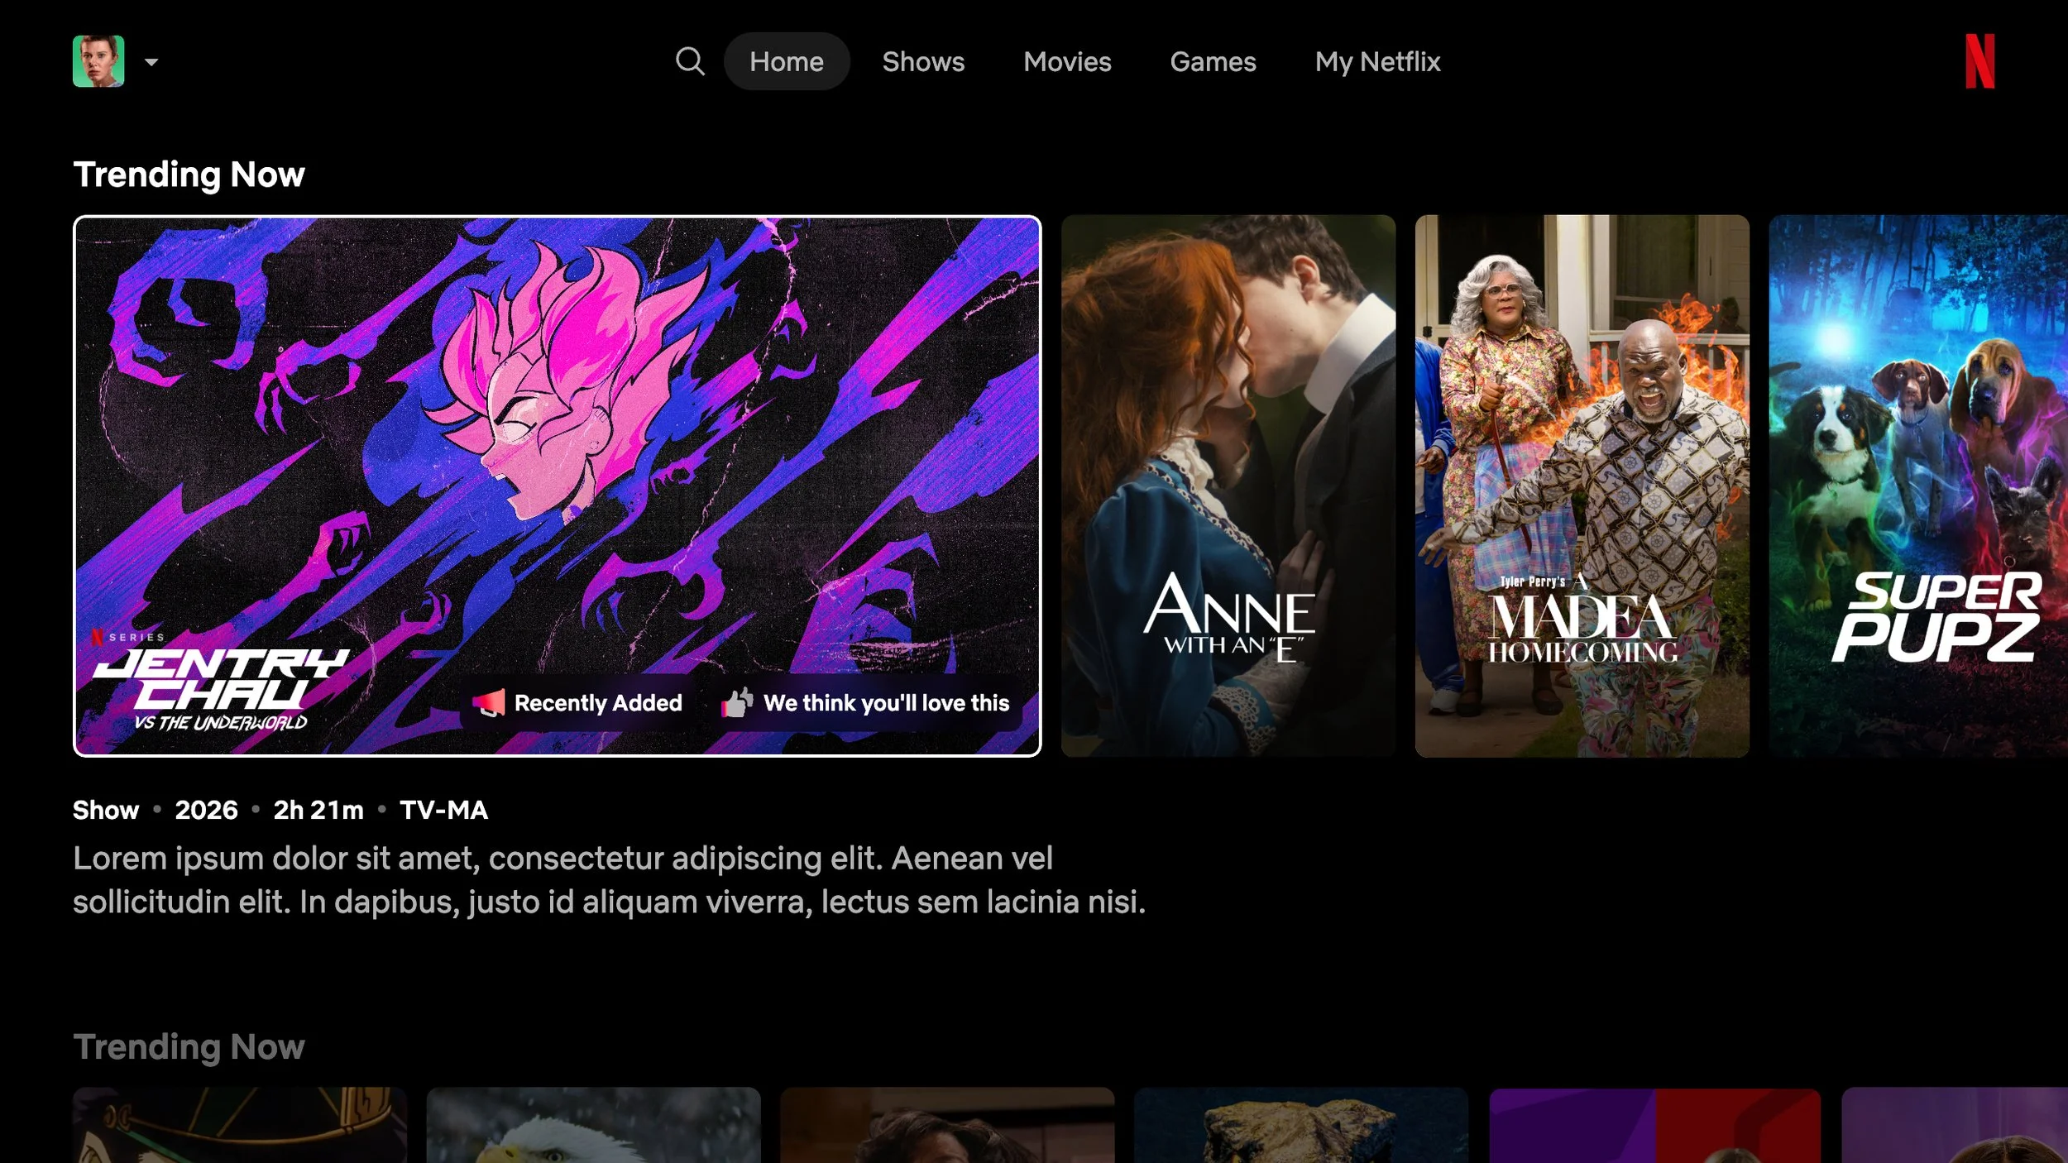Click the Recently Added badge label

(x=598, y=703)
